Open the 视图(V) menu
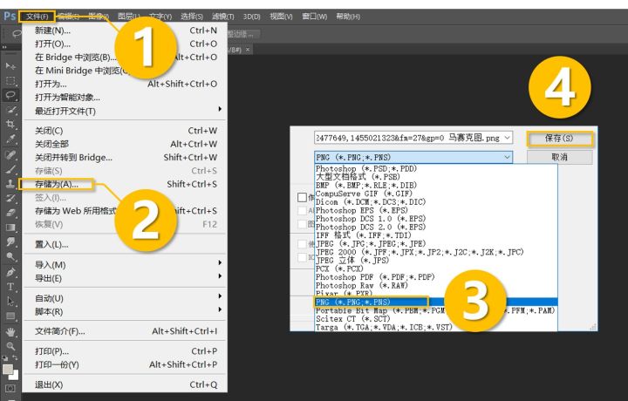Screen dimensions: 628x401 (x=281, y=17)
